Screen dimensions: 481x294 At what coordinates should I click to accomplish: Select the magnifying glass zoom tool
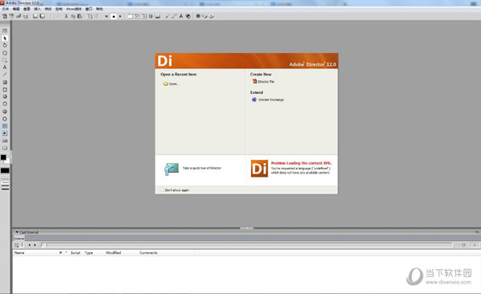5,60
